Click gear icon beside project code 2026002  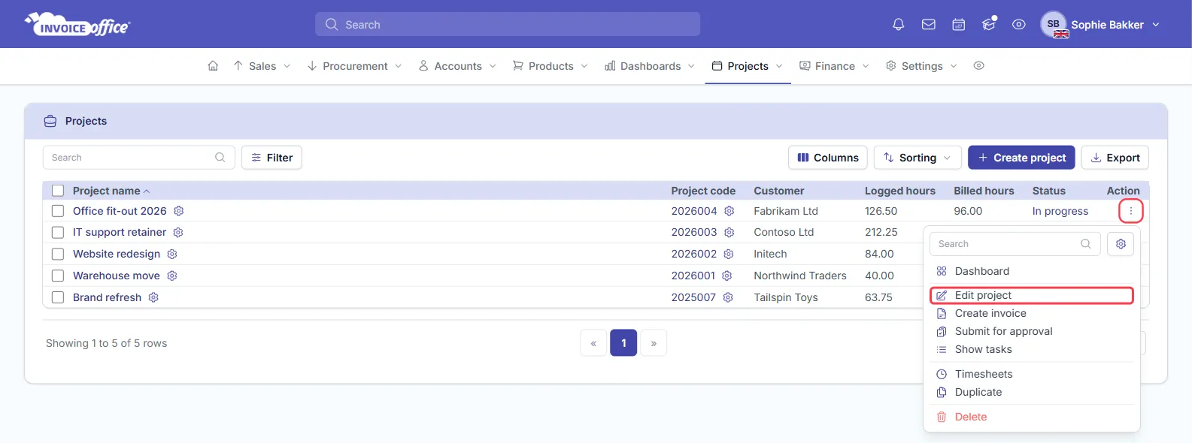[x=729, y=254]
